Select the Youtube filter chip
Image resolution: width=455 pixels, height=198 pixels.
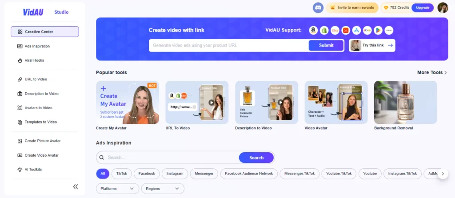tap(370, 174)
